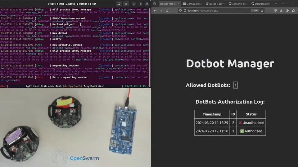Expand the list all tabs chevron
Screen dimensions: 298x167
tap(282, 4)
